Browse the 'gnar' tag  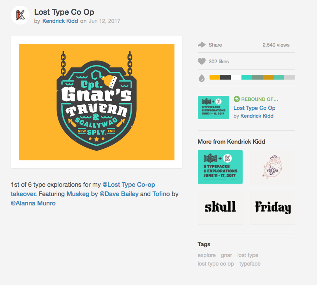pyautogui.click(x=226, y=255)
